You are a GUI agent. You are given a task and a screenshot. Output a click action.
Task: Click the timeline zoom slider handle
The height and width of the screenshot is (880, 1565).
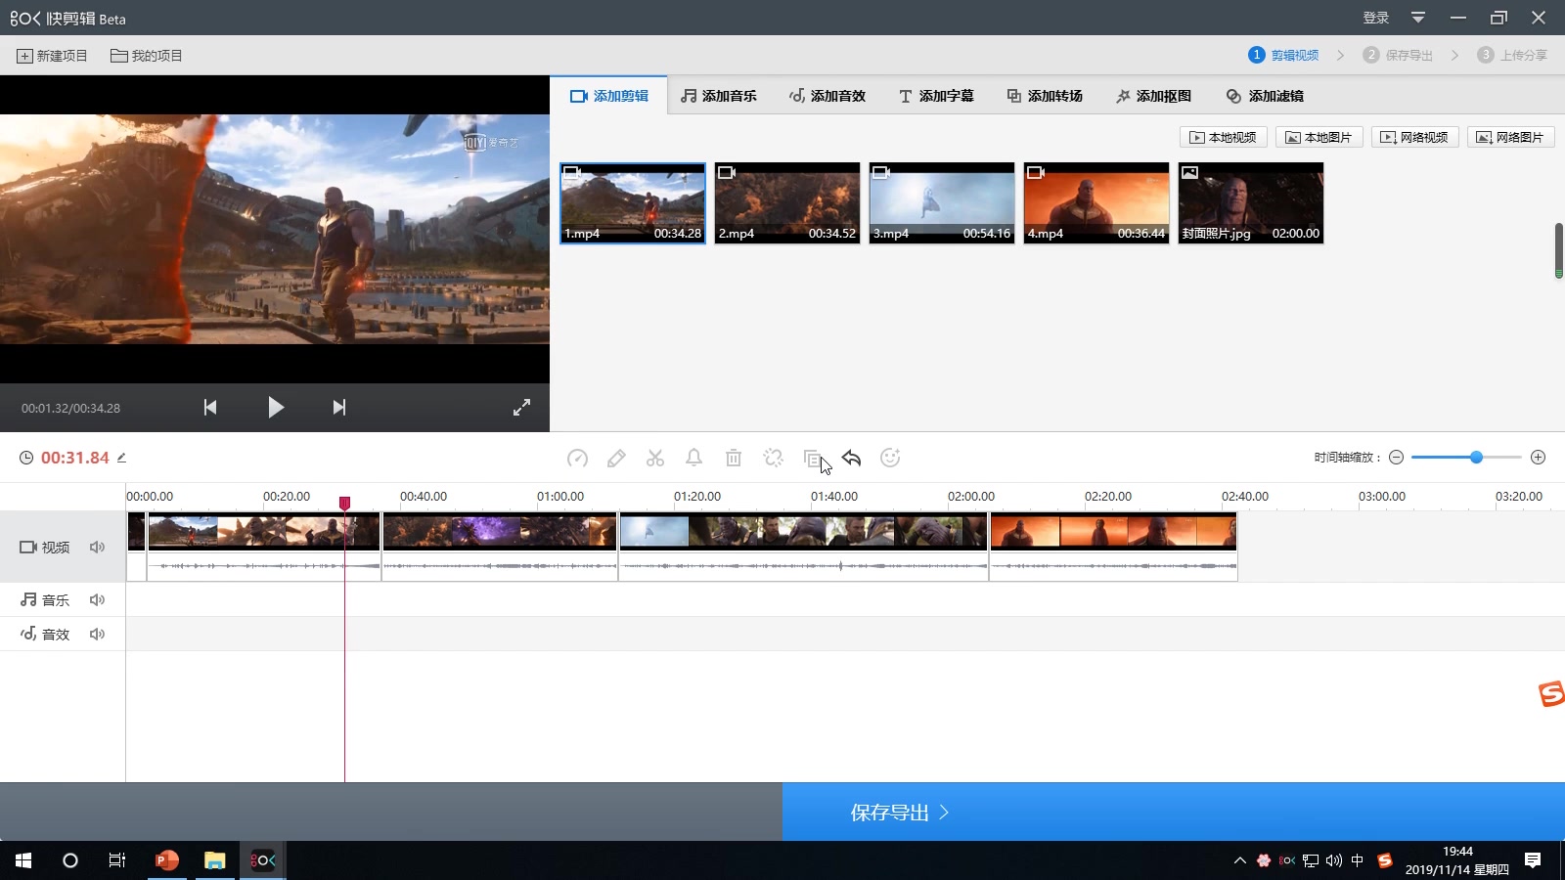pos(1476,457)
